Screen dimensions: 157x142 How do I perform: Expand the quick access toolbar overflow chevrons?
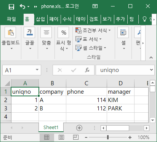[x=35, y=6]
